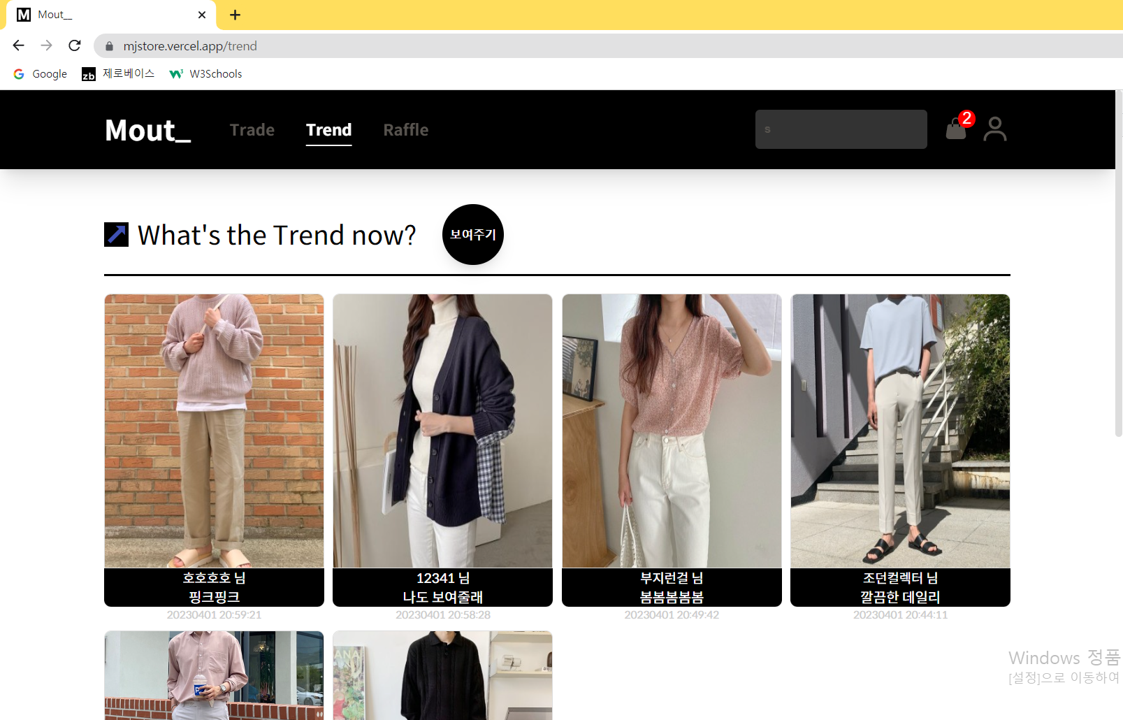Click the 부지런걸 님 caption

pos(672,578)
